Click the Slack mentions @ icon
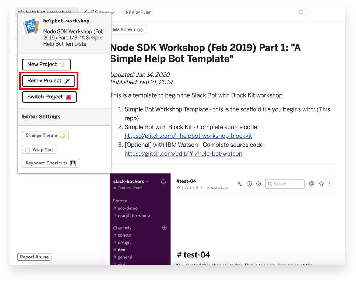This screenshot has height=282, width=356. [x=311, y=184]
